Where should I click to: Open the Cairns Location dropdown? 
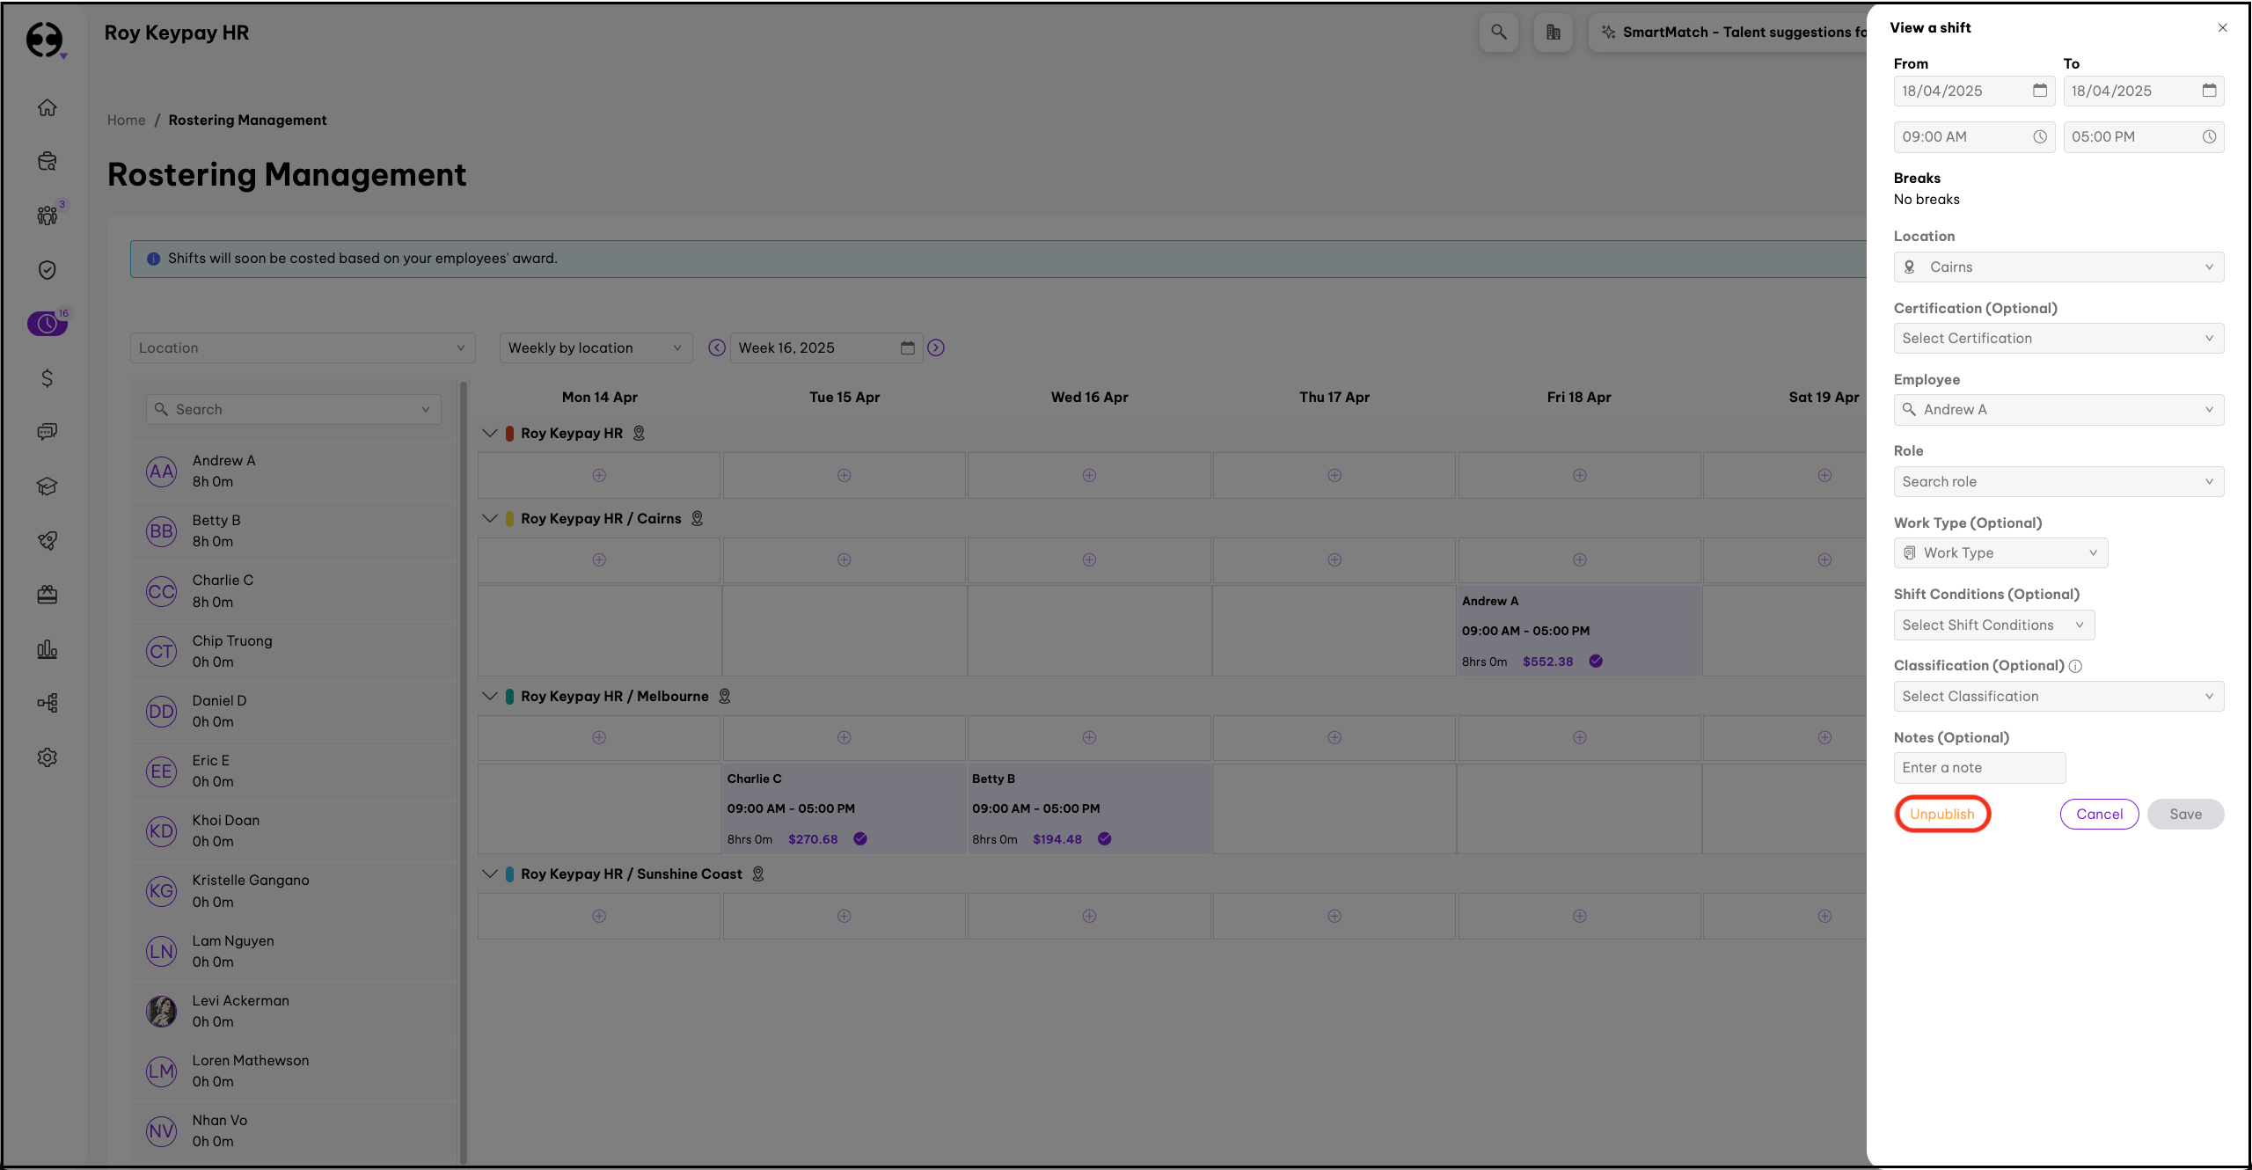click(2058, 267)
